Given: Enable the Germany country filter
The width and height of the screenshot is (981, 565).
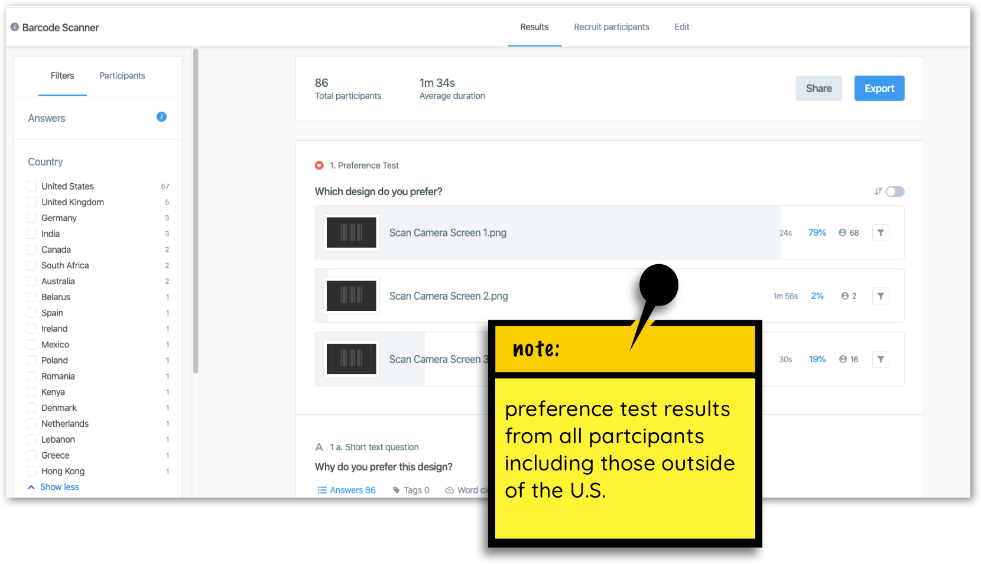Looking at the screenshot, I should pos(32,218).
